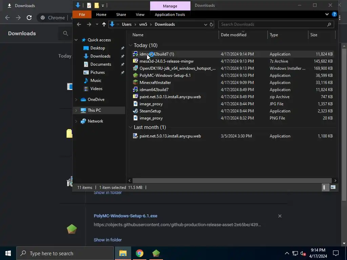Collapse the Last month (1) group
The height and width of the screenshot is (260, 347).
click(x=130, y=127)
